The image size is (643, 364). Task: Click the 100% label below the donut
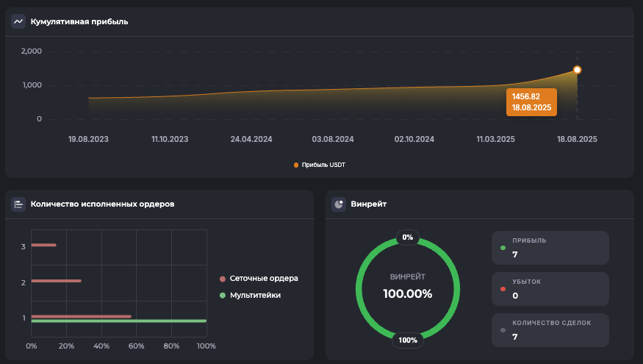point(408,340)
